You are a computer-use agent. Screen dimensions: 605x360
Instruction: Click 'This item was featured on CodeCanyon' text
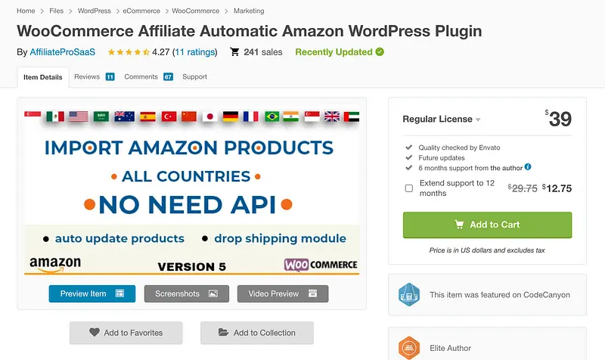coord(500,295)
